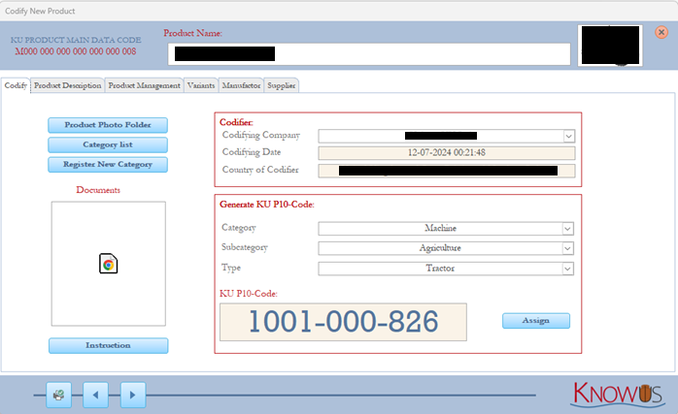Open the Manufactor tab

241,85
